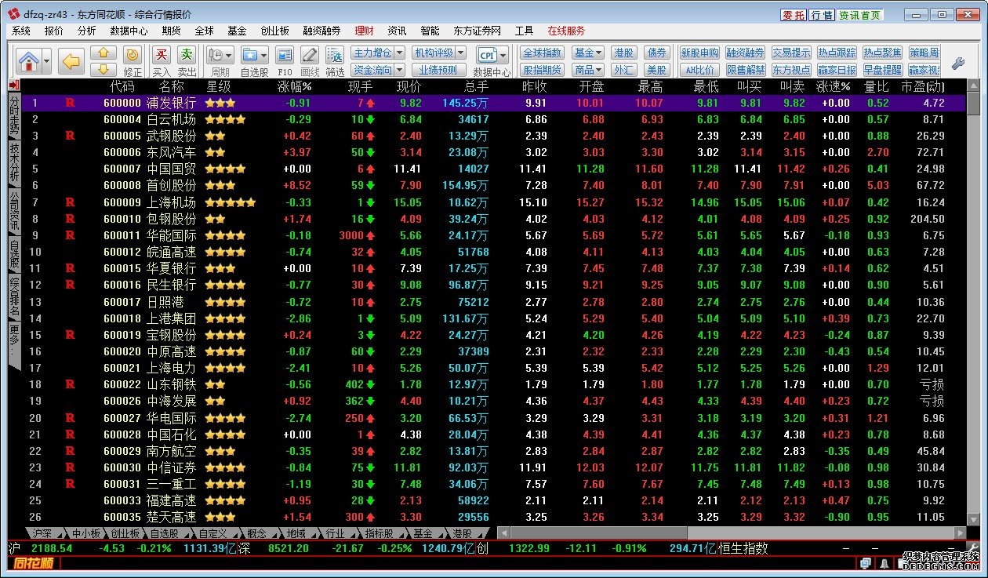Open the 综合排名 side tab
The height and width of the screenshot is (578, 988).
coord(14,297)
